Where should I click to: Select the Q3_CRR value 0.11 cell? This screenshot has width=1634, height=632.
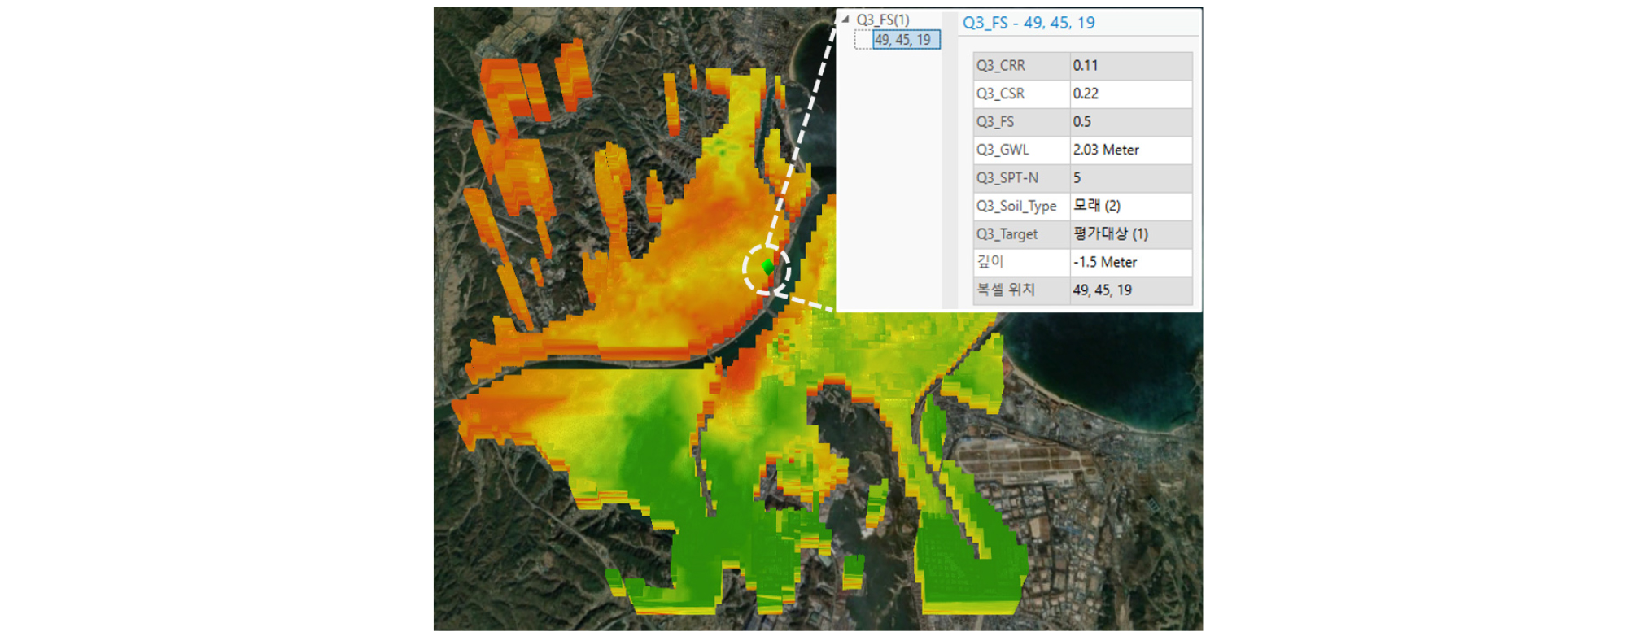pyautogui.click(x=1130, y=66)
